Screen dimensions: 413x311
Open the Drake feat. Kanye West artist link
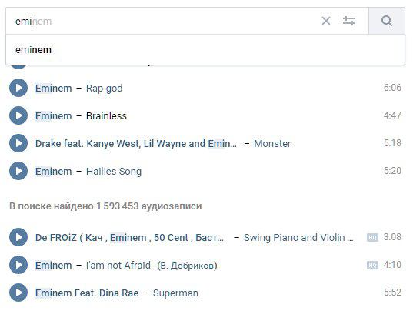pyautogui.click(x=136, y=144)
